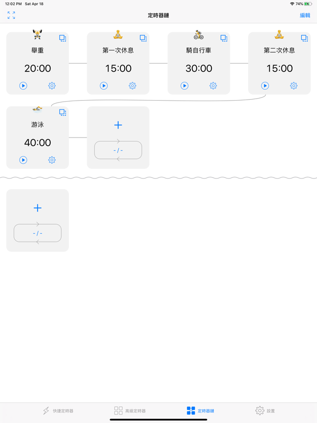Tap the plus card in the second chain
This screenshot has width=317, height=423.
coord(37,208)
